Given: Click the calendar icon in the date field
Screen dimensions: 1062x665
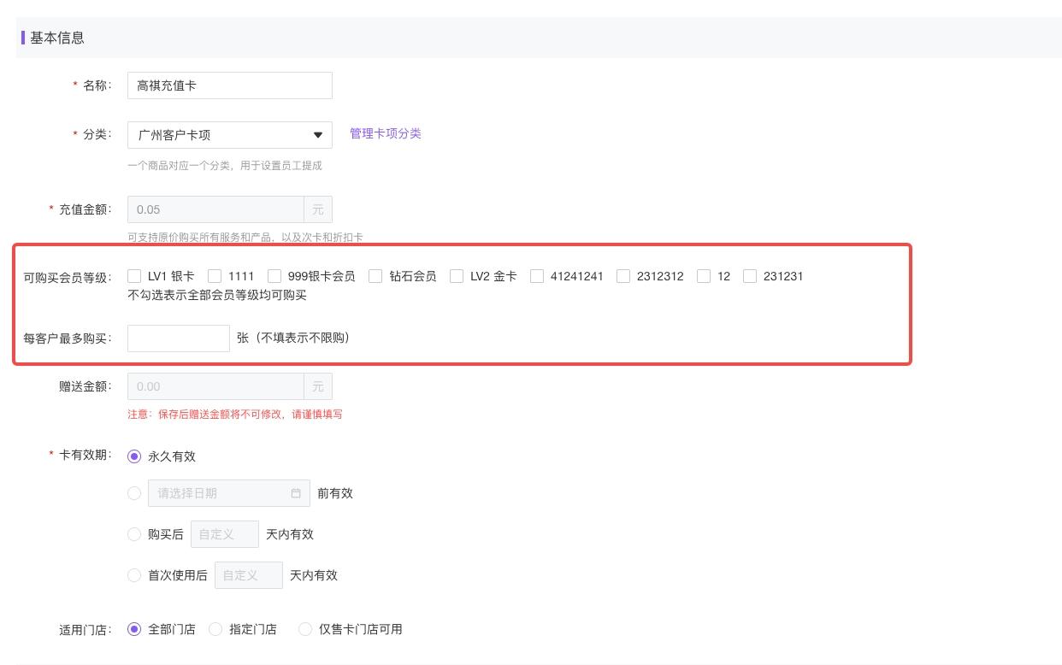Looking at the screenshot, I should pos(296,493).
